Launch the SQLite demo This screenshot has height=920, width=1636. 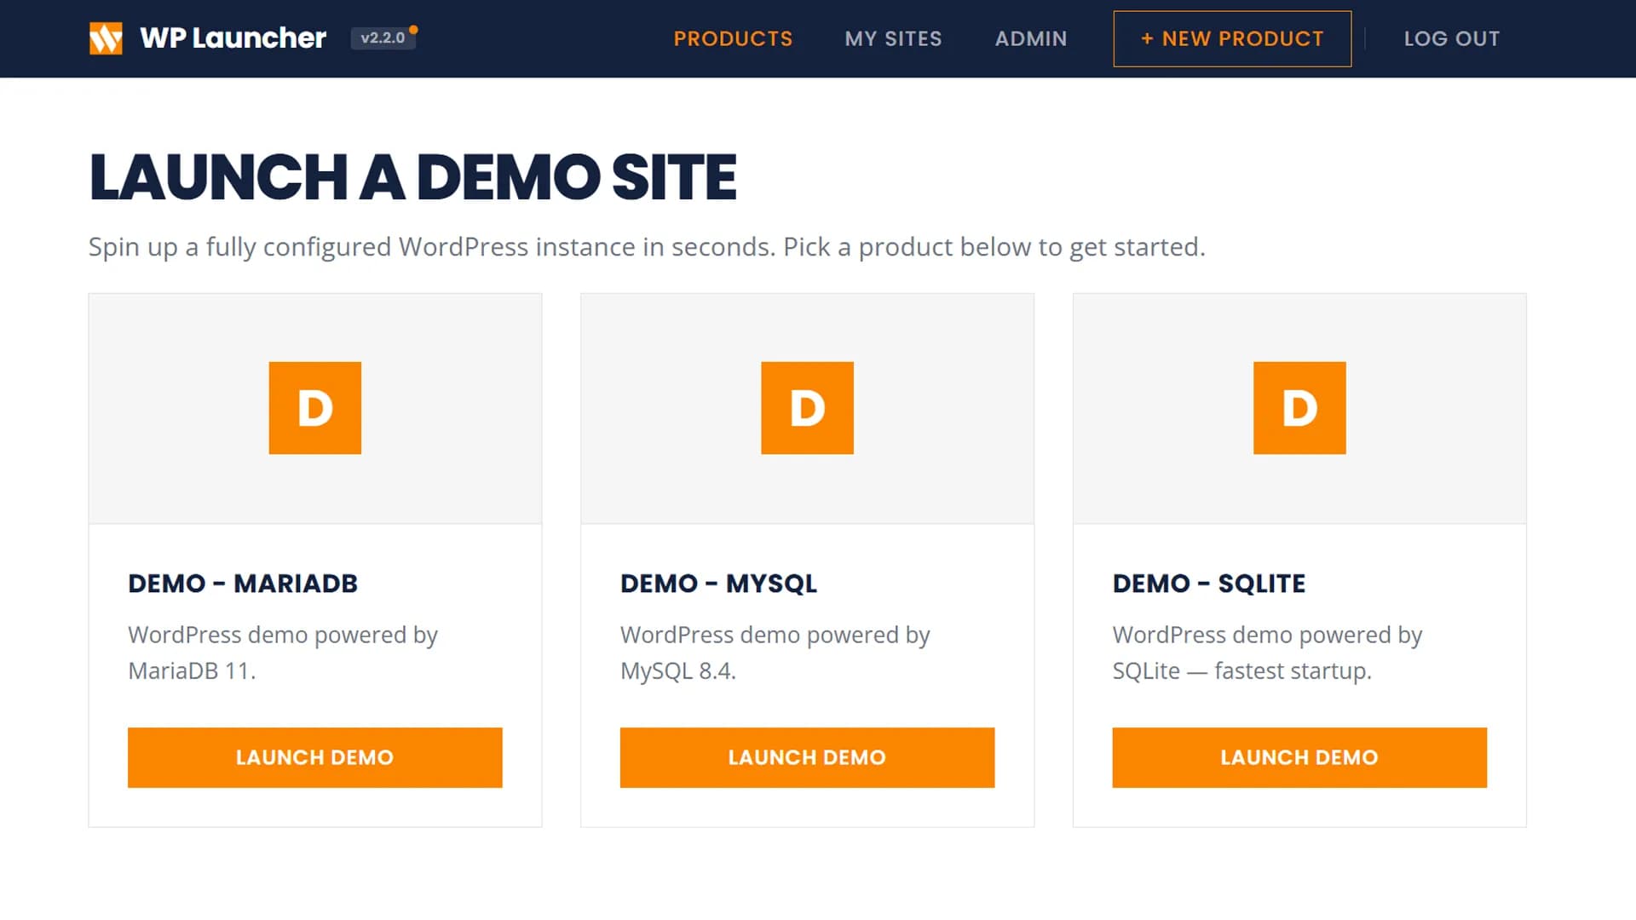(1299, 757)
